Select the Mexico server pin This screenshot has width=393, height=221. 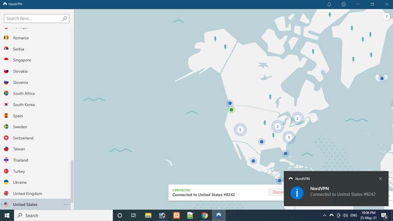[x=253, y=161]
